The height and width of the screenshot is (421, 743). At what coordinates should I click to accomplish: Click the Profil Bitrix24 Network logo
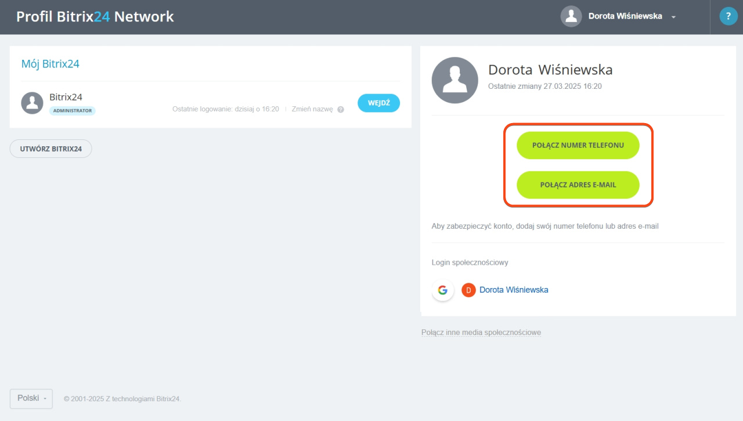tap(95, 16)
